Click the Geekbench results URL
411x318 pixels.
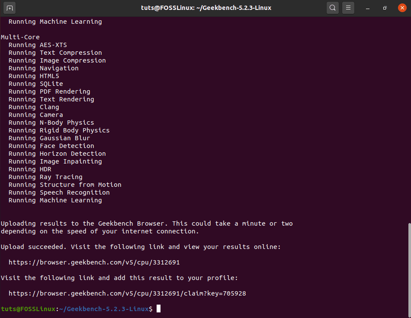click(96, 262)
